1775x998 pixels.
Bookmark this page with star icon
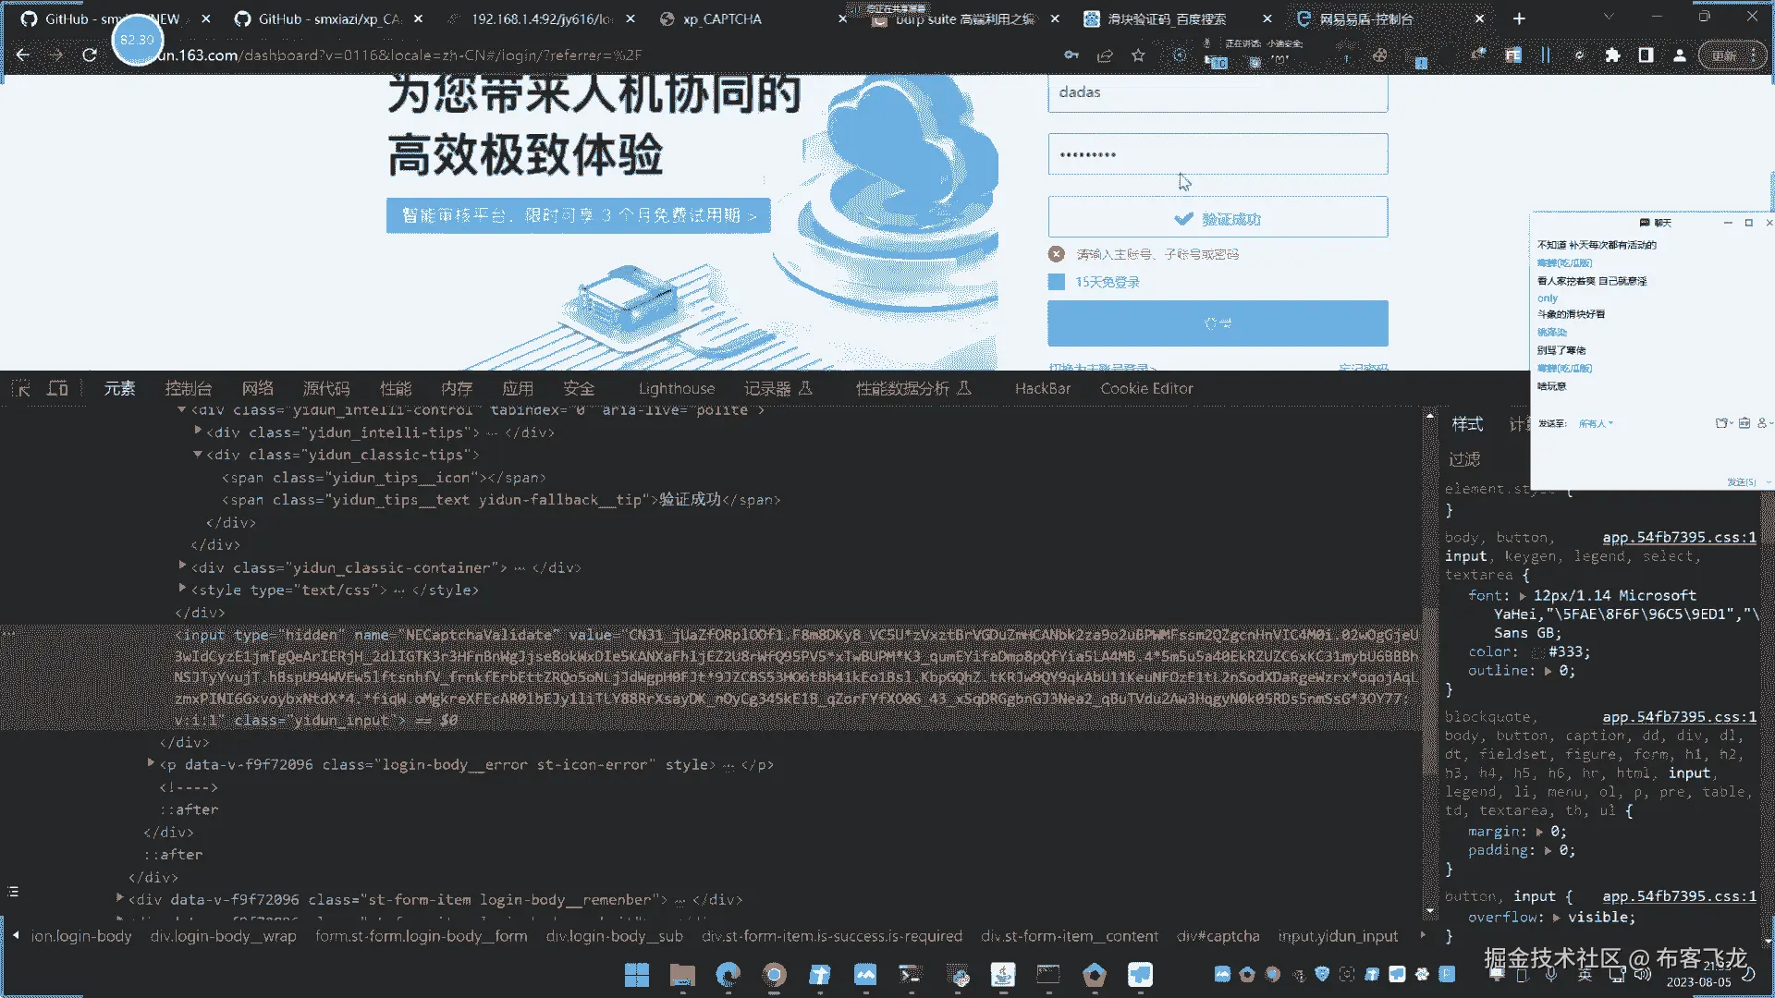tap(1138, 55)
